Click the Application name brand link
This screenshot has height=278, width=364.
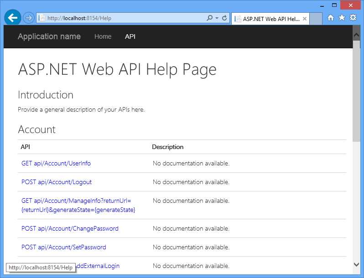(49, 36)
